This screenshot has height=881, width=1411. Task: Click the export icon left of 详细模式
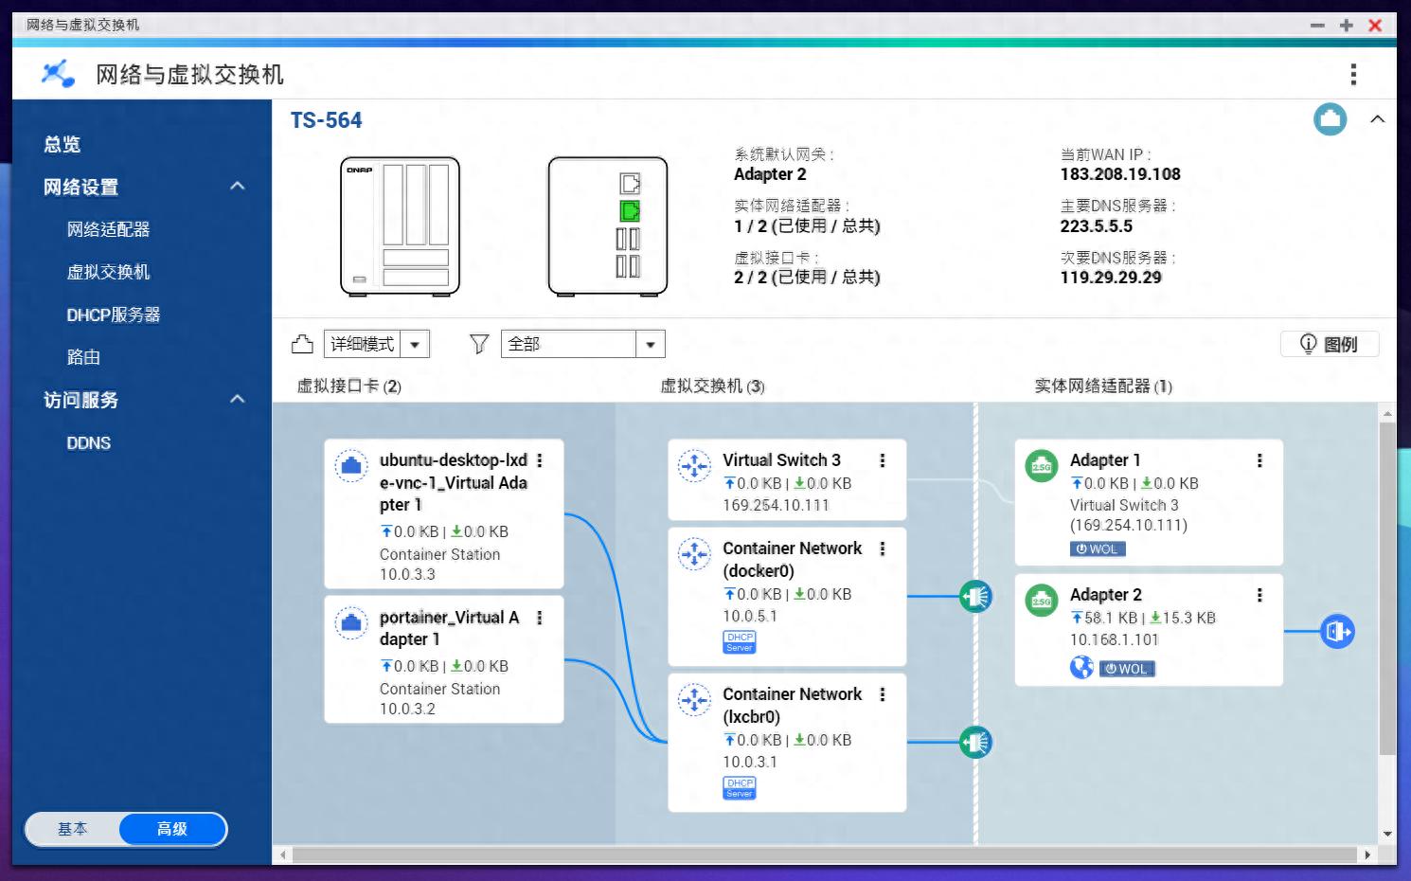[x=302, y=344]
